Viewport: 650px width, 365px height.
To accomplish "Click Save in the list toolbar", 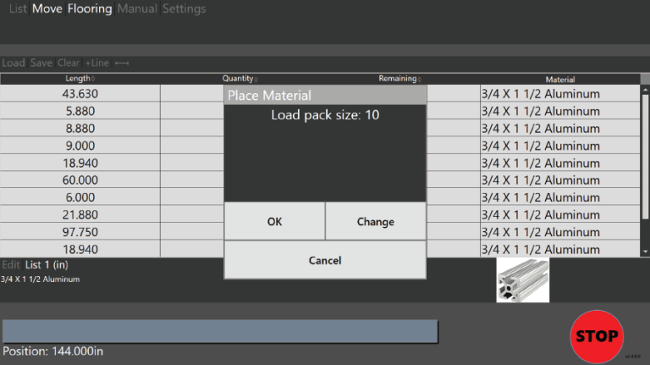I will pos(41,63).
